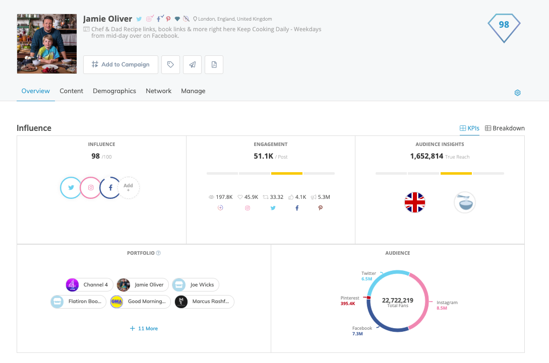Open Jamie Oliver's Twitter profile icon in header
This screenshot has height=363, width=549.
[139, 19]
